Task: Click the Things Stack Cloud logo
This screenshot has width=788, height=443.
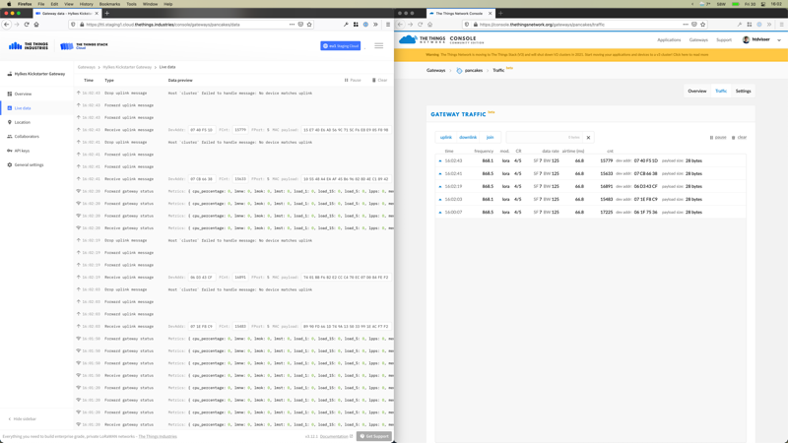Action: click(x=84, y=45)
